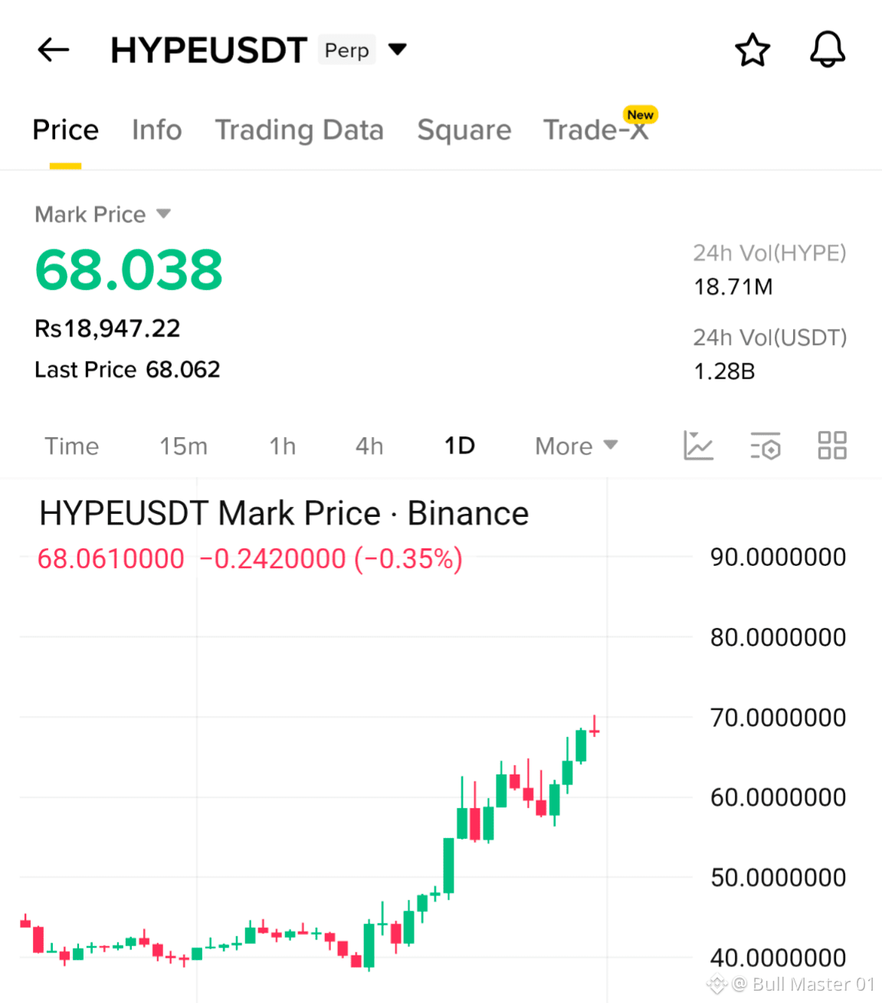Select the Time chart interval
This screenshot has height=1003, width=882.
71,446
